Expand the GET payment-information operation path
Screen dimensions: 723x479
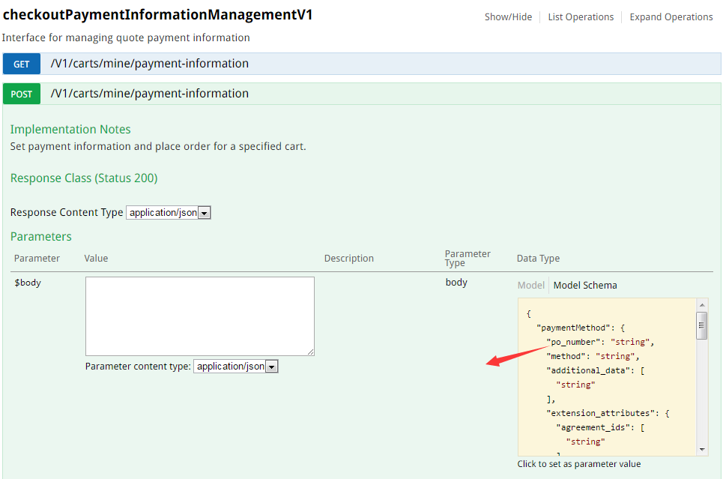[150, 64]
